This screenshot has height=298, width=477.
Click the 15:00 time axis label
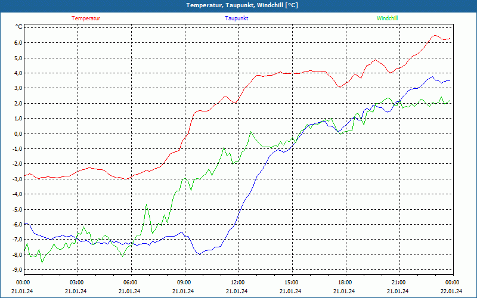click(x=291, y=283)
